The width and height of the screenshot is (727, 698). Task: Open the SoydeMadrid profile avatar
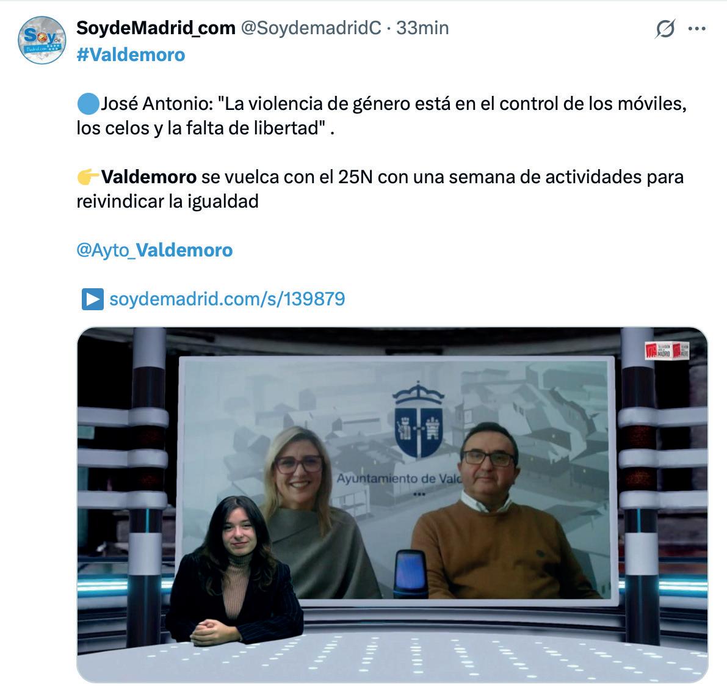coord(42,40)
